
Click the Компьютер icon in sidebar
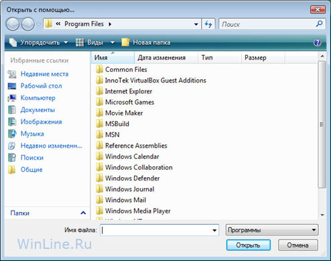tap(12, 98)
